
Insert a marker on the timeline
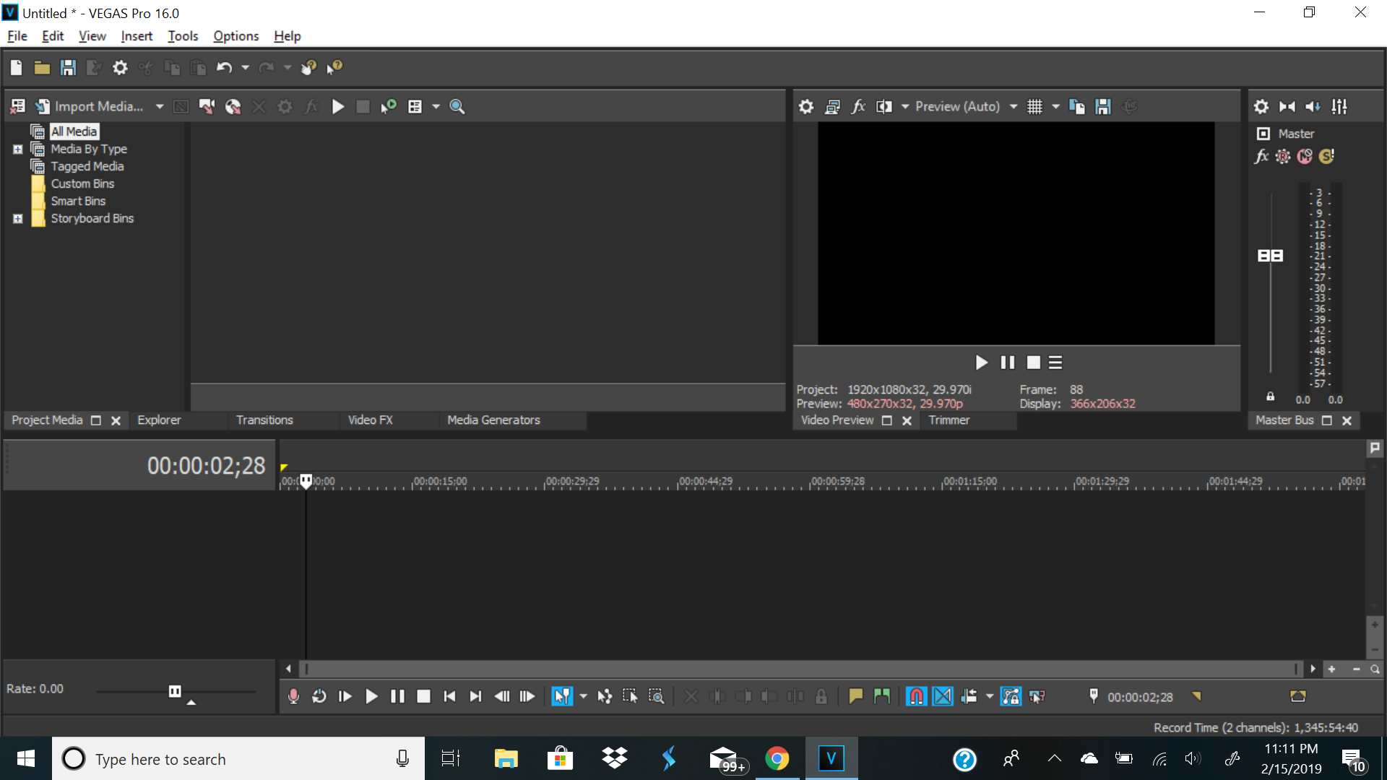(855, 696)
